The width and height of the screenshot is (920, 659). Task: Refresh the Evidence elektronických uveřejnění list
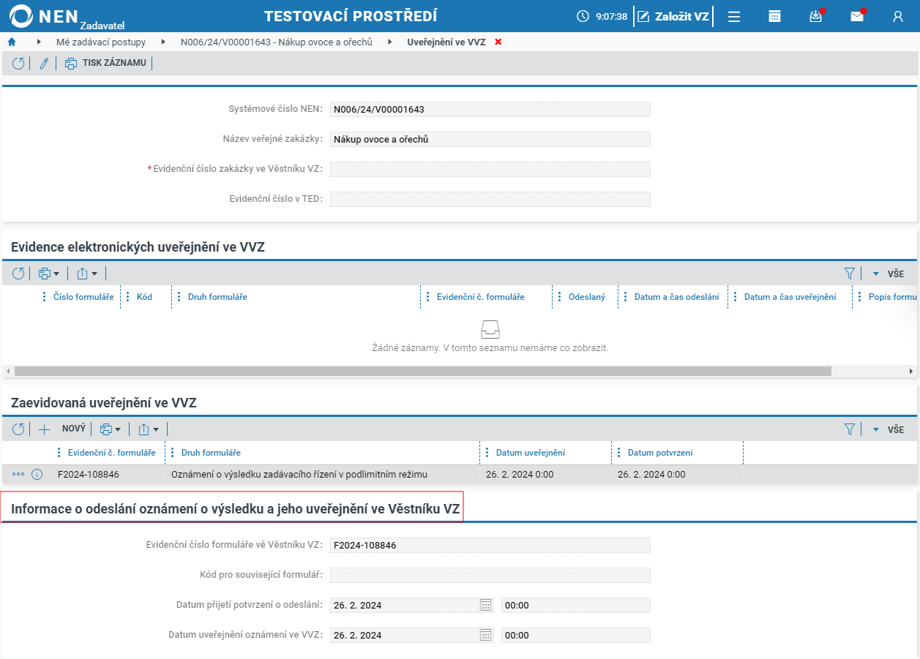18,274
